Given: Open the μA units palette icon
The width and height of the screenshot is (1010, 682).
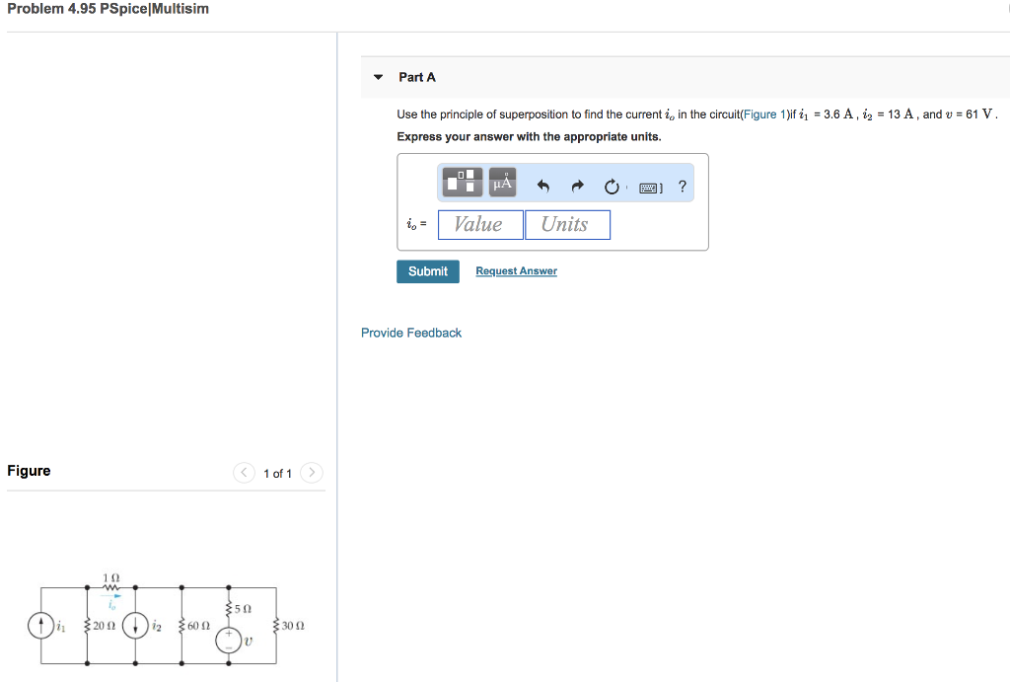Looking at the screenshot, I should point(501,183).
